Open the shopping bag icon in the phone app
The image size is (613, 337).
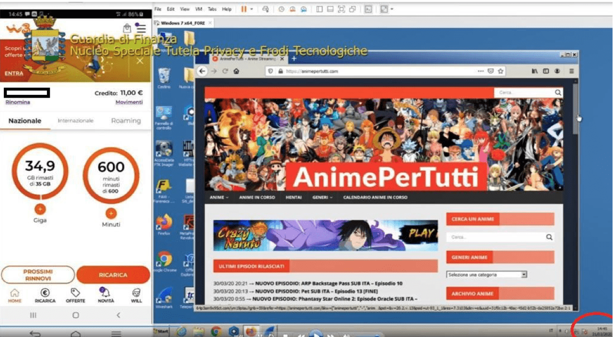coord(127,28)
